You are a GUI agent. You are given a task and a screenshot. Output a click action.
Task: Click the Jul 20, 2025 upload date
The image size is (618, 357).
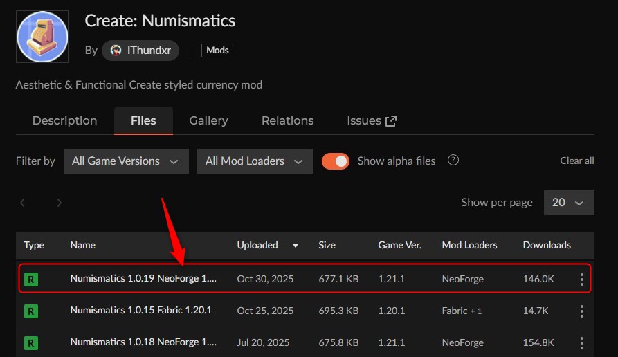(x=263, y=342)
